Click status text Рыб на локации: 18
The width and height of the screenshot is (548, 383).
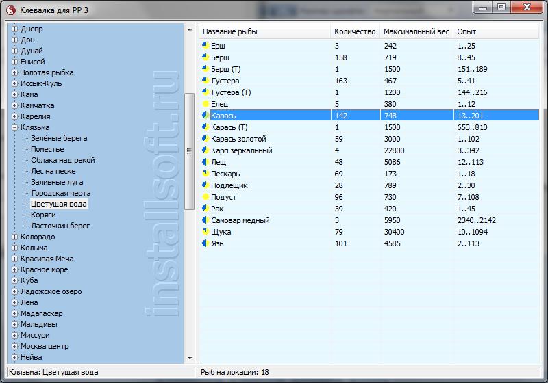235,372
